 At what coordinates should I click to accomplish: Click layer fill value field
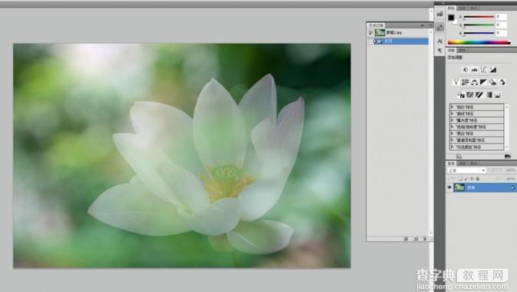click(510, 178)
